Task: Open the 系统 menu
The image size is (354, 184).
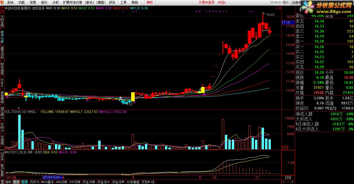Action: click(10, 2)
